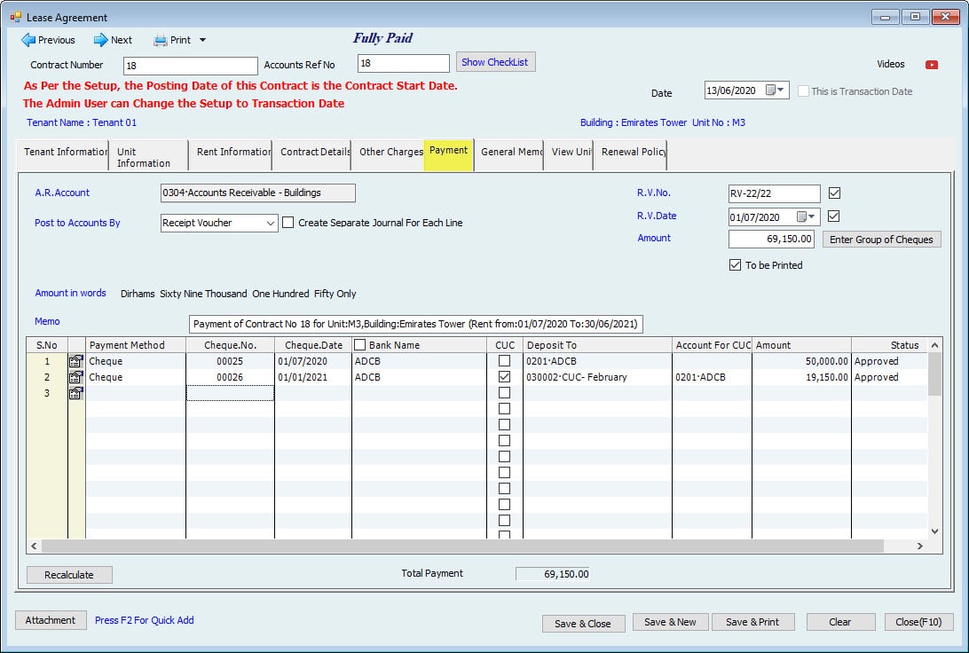969x653 pixels.
Task: Select cheque number 00025 cell
Action: coord(230,361)
